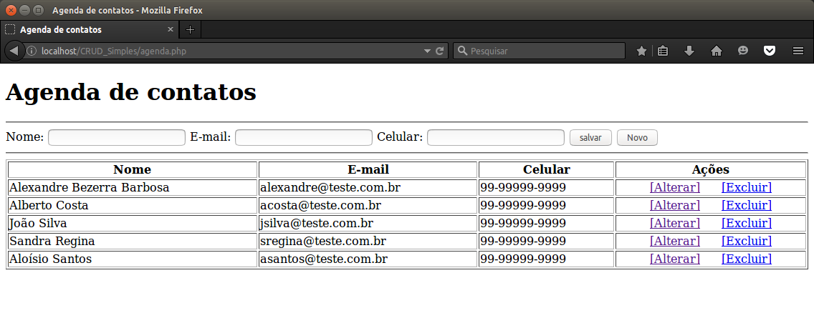Excluir João Silva's contact
814x328 pixels.
point(747,223)
